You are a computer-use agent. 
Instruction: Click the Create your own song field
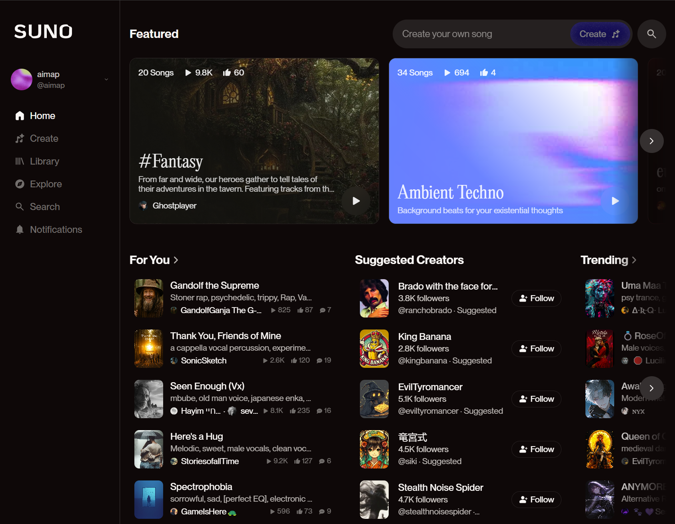[x=480, y=34]
